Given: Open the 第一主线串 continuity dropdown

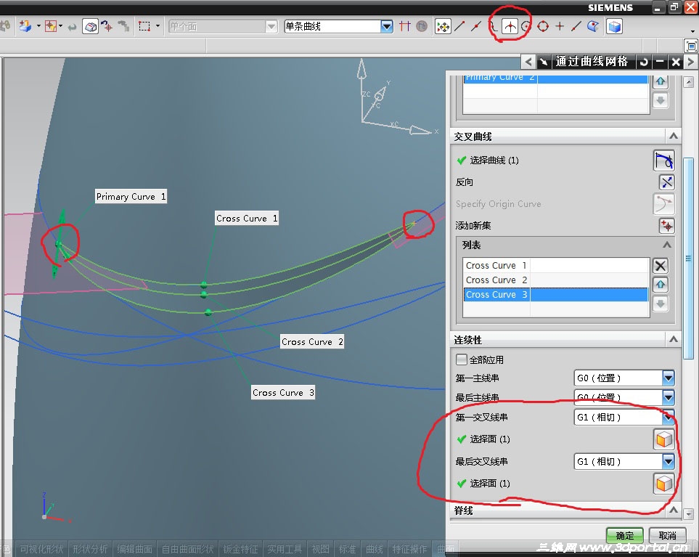Looking at the screenshot, I should (669, 378).
